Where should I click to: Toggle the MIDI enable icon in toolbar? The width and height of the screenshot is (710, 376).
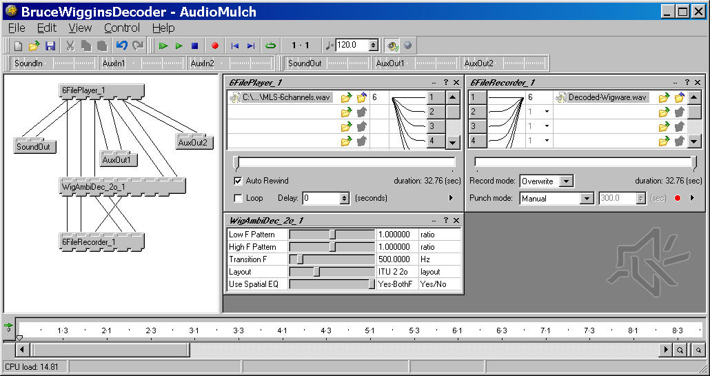pos(408,46)
